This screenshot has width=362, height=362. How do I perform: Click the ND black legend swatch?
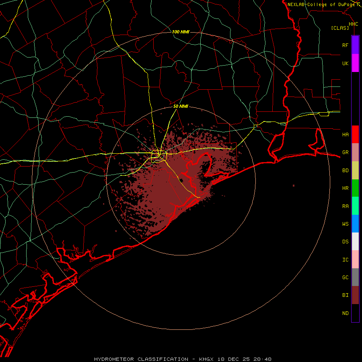tap(355, 313)
